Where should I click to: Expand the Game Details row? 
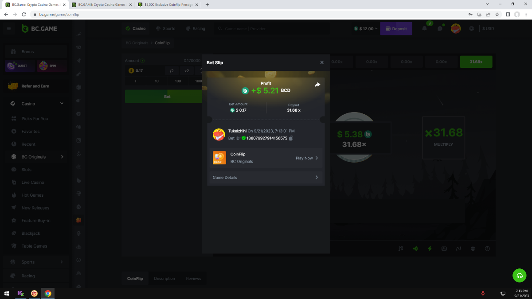tap(266, 178)
